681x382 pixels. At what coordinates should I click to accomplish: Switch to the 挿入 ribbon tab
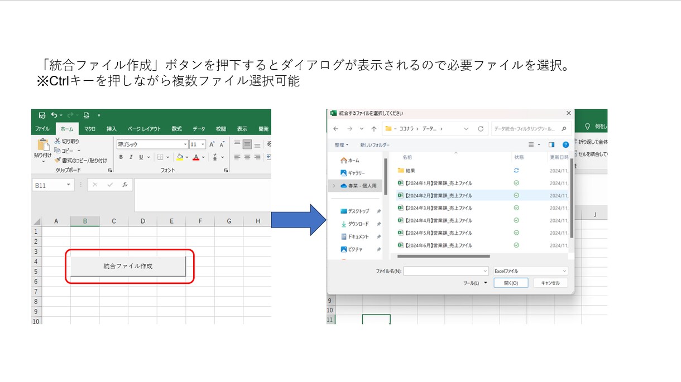click(x=112, y=129)
